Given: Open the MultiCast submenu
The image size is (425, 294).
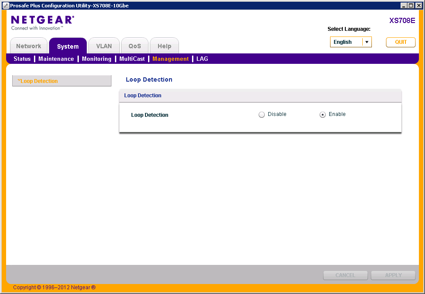Looking at the screenshot, I should pos(132,59).
